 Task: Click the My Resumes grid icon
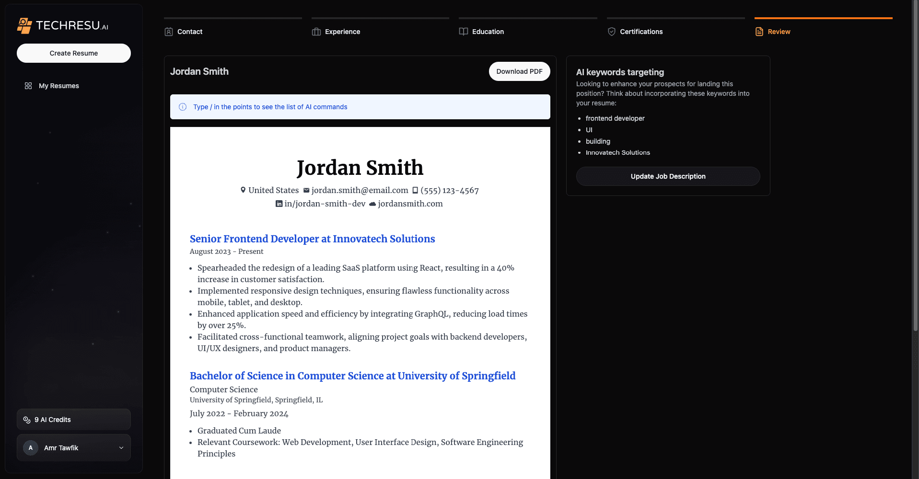point(28,86)
